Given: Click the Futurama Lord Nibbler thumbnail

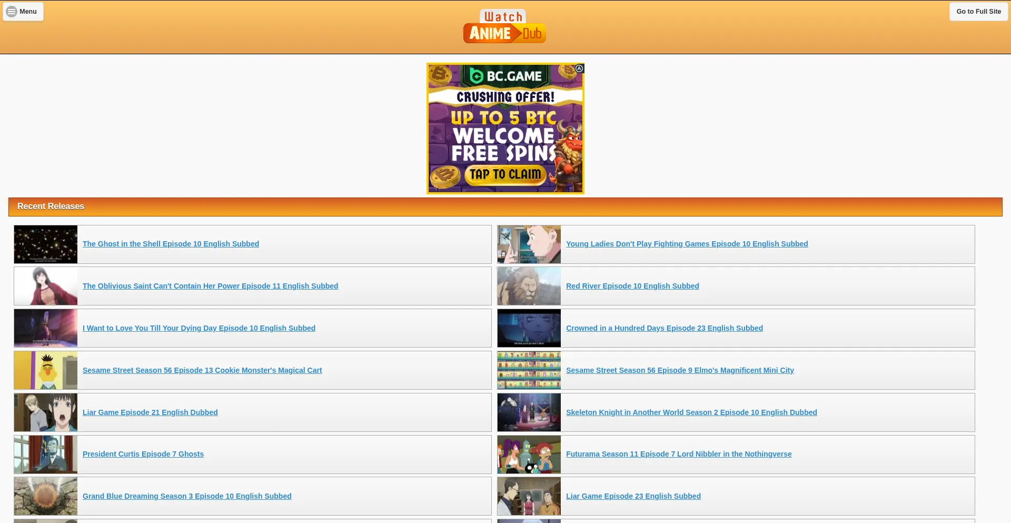Looking at the screenshot, I should point(529,455).
